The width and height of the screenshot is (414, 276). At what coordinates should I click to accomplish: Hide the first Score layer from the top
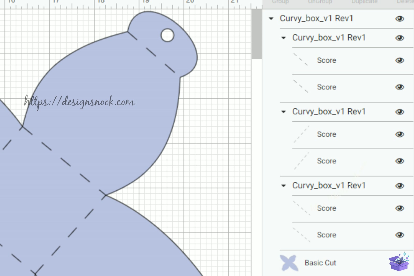tap(400, 60)
